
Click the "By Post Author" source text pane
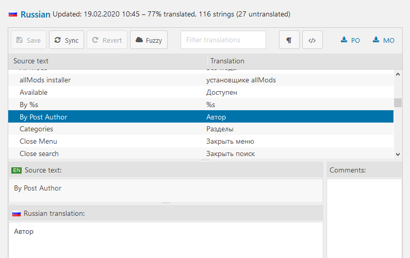click(x=166, y=190)
